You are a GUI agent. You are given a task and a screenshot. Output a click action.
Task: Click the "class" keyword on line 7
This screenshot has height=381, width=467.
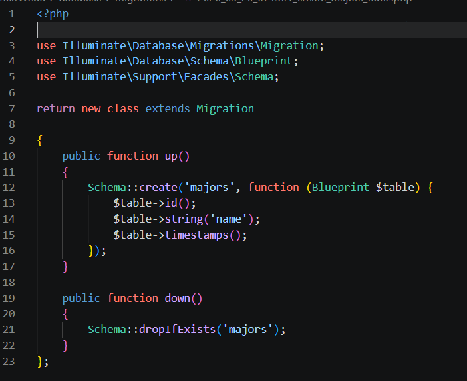(122, 108)
